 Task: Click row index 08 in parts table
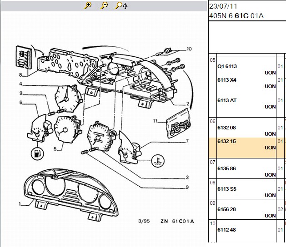[x=212, y=183]
